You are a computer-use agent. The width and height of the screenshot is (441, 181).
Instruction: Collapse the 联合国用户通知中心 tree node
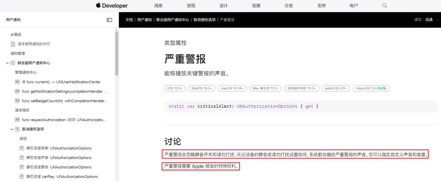click(7, 63)
